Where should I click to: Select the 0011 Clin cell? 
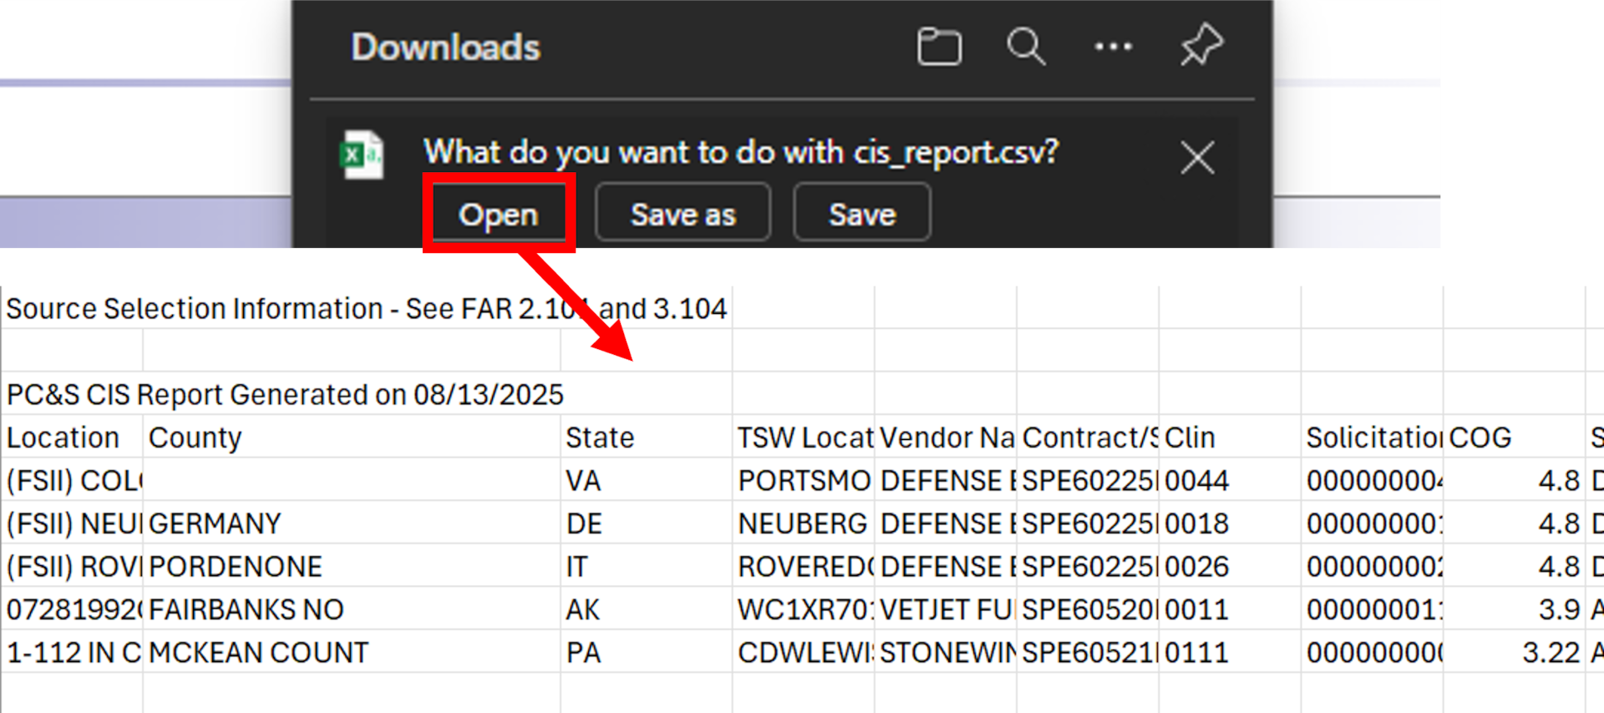1230,609
